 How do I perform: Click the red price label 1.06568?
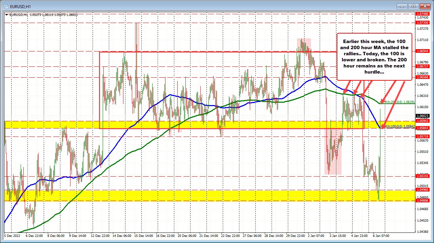(x=422, y=77)
